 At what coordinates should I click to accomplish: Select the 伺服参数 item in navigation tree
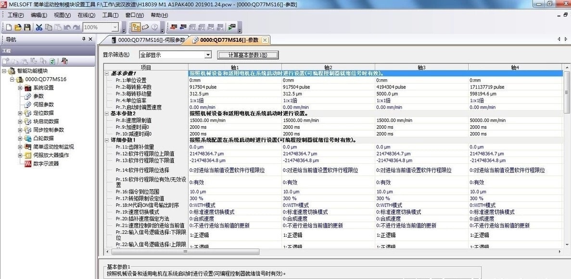point(44,105)
